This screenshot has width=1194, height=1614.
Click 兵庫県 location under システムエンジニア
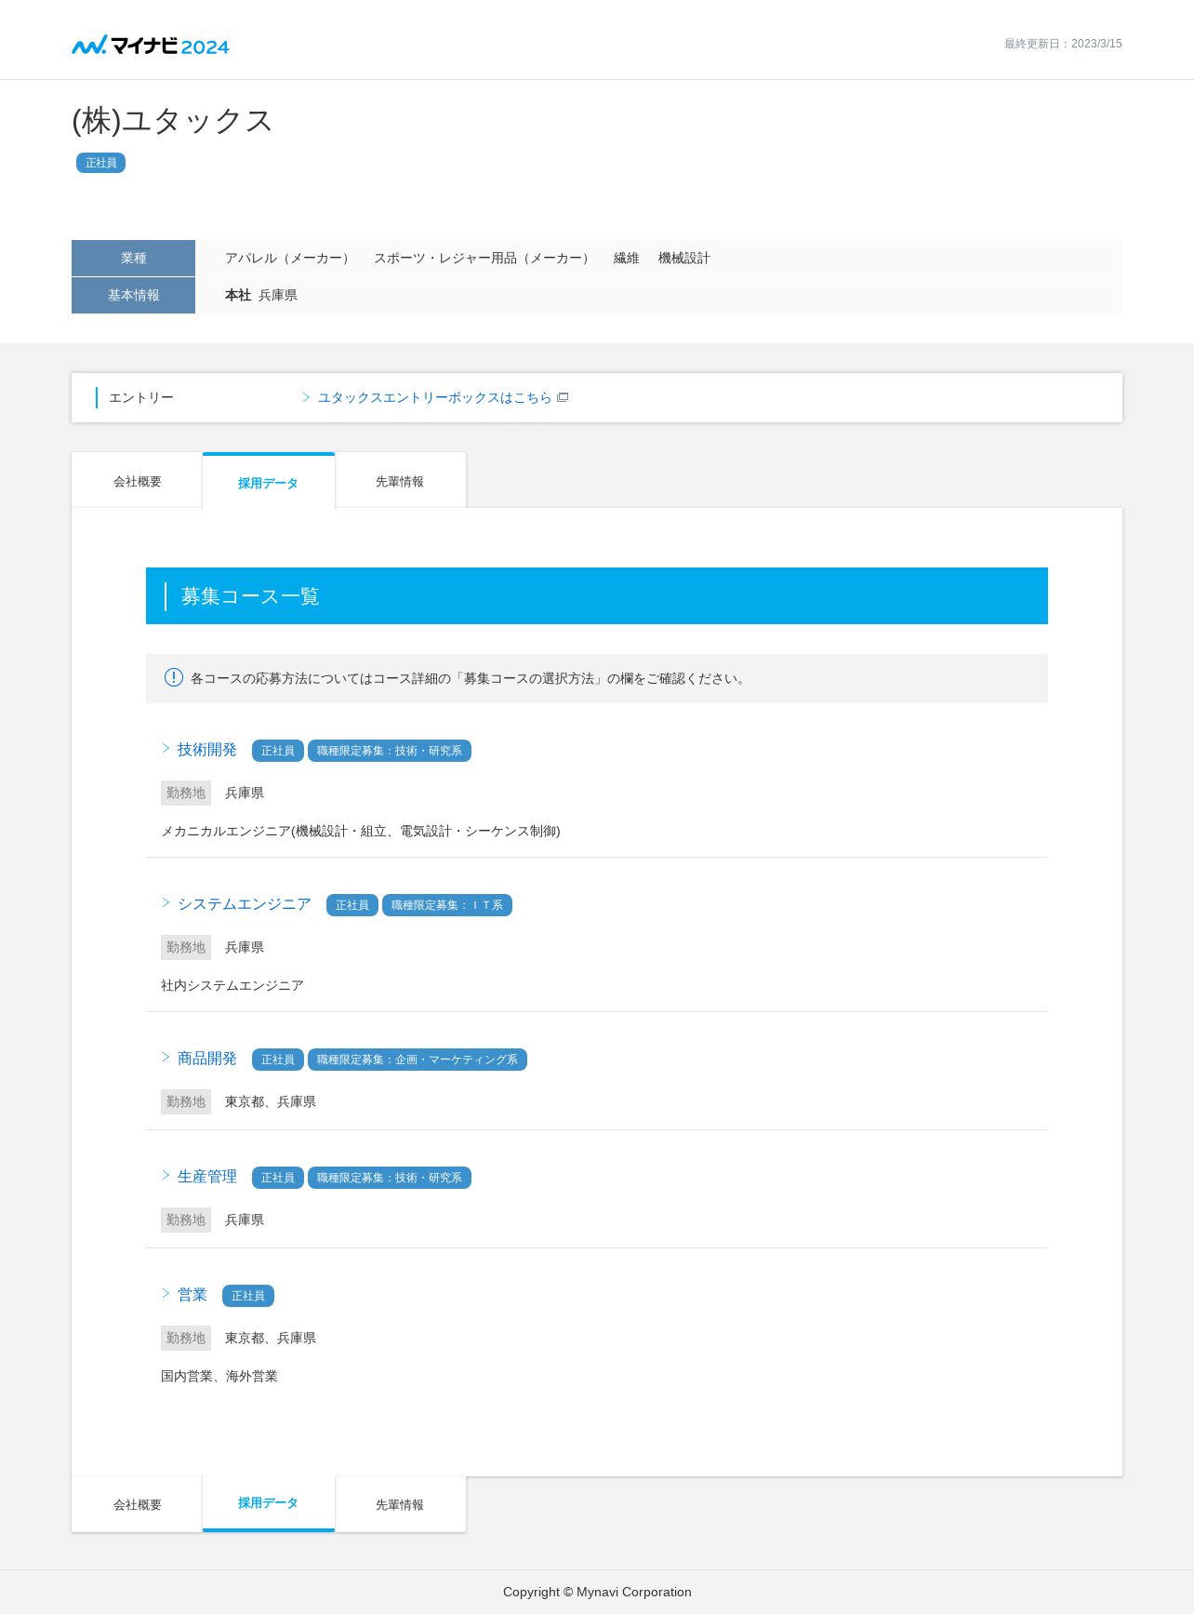click(245, 947)
